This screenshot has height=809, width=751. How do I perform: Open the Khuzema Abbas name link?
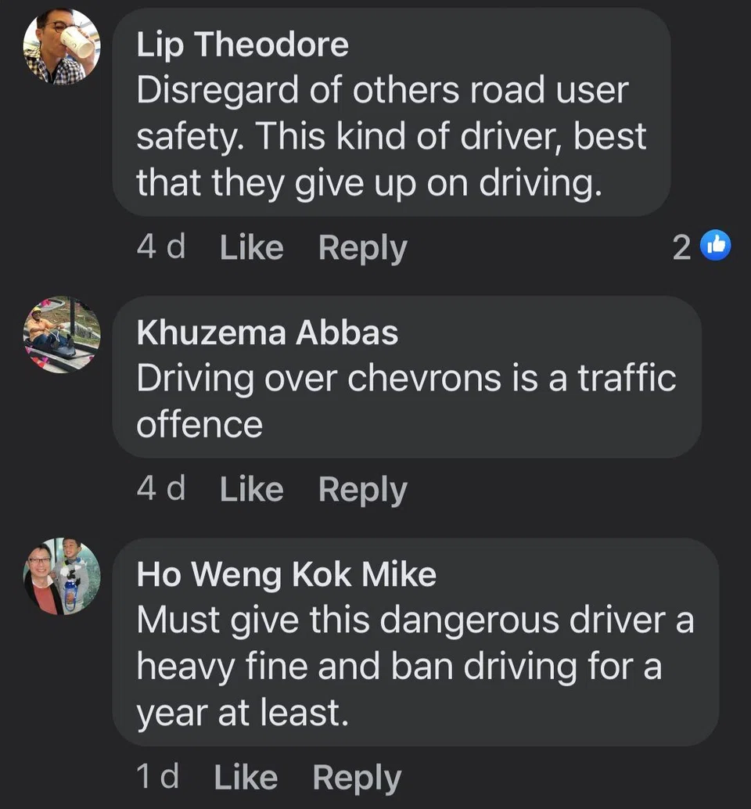267,333
